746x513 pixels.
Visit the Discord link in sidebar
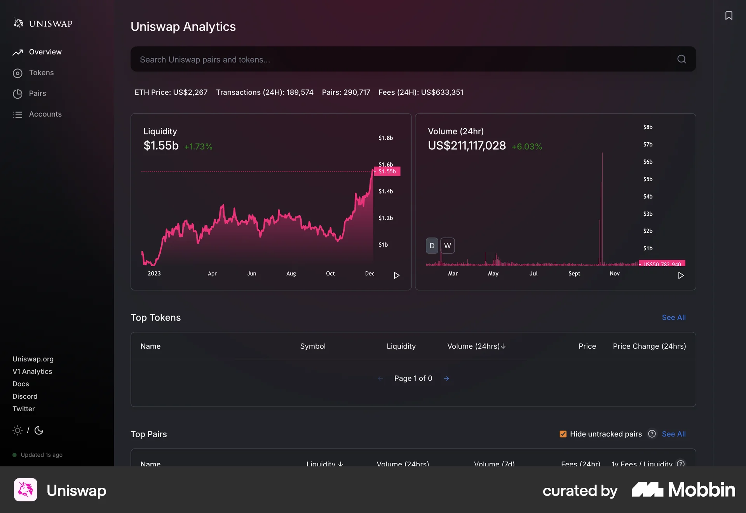click(x=25, y=396)
